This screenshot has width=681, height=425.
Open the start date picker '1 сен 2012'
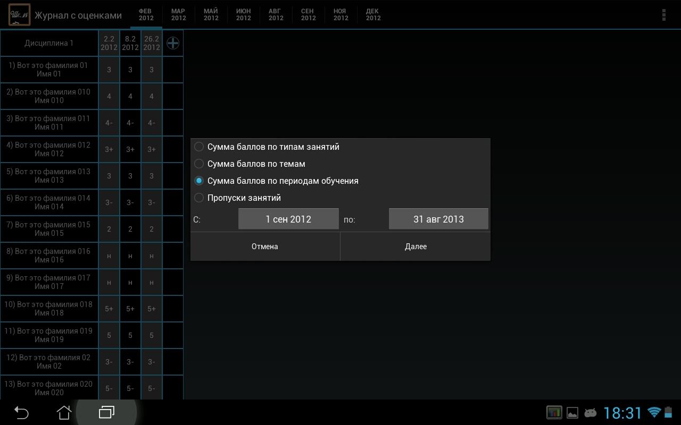pos(288,219)
